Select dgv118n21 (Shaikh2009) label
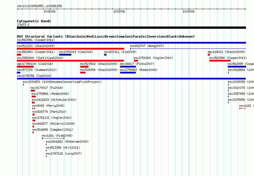Image resolution: width=254 pixels, height=176 pixels. pyautogui.click(x=226, y=52)
